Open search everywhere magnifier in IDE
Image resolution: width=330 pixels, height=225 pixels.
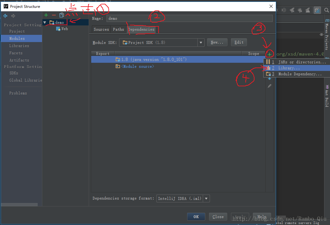click(326, 10)
